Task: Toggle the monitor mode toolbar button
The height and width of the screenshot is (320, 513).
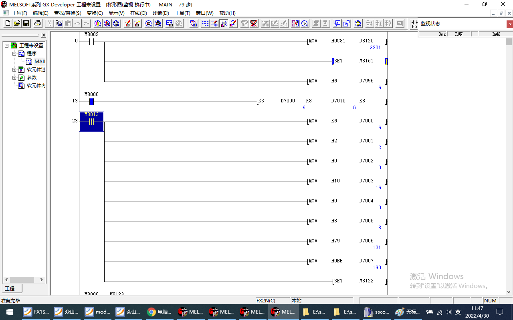Action: point(224,24)
